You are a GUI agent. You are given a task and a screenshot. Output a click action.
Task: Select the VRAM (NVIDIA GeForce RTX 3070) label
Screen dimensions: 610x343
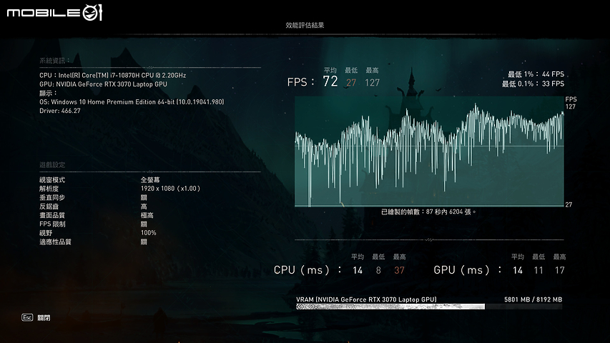366,299
